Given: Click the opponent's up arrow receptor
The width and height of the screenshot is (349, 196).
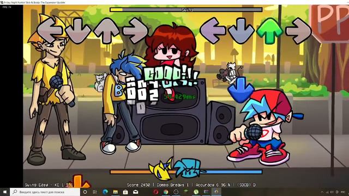Looking at the screenshot, I should click(106, 30).
